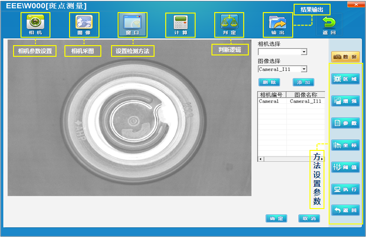Screen dimensions: 366x237
Task: Click the green 返回 arrow in top toolbar
Action: coord(329,25)
